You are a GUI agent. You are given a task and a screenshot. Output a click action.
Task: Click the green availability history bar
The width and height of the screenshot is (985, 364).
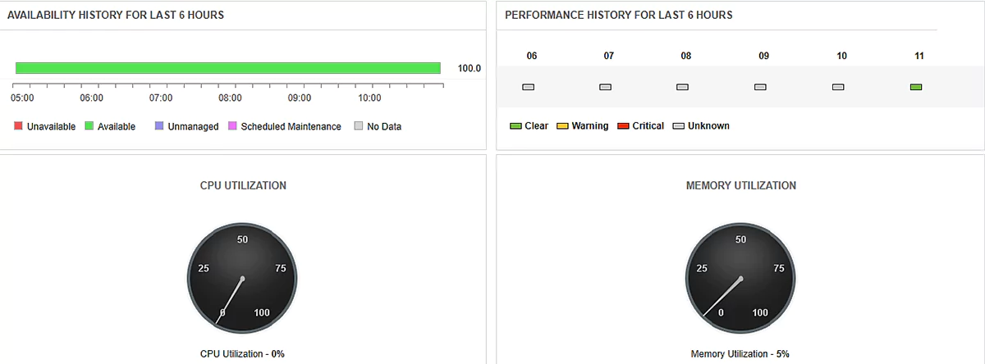pyautogui.click(x=228, y=68)
